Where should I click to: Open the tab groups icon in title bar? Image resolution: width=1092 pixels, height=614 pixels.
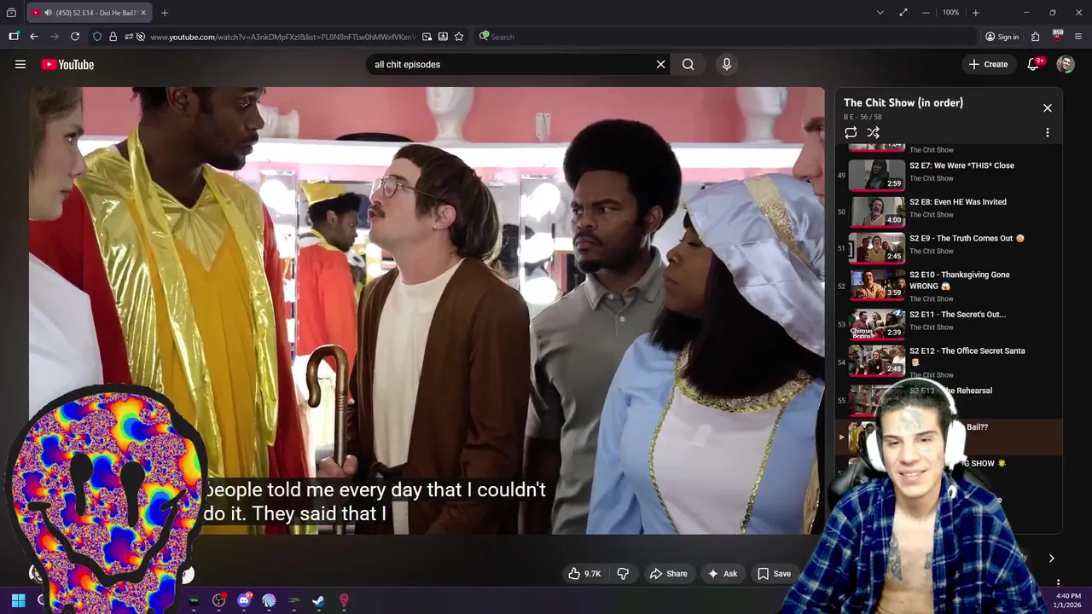(x=11, y=13)
